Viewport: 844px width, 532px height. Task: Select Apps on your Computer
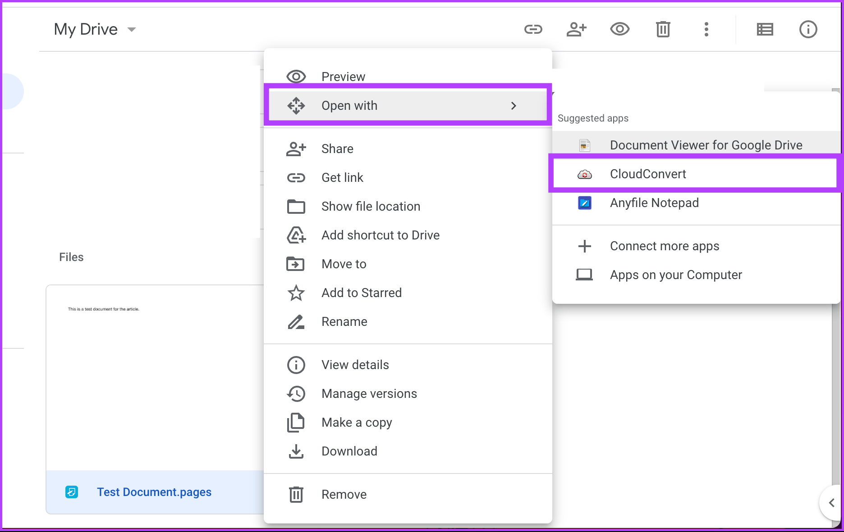[676, 275]
